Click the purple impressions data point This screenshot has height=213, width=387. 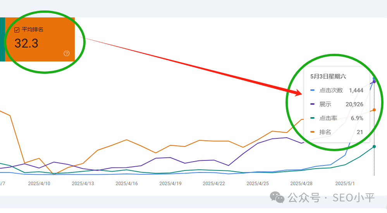374,82
